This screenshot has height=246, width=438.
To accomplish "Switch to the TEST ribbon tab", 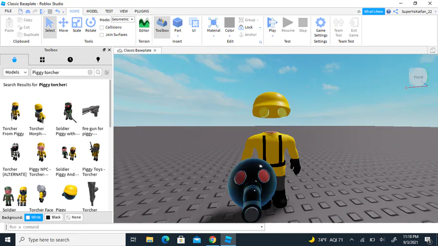I will (x=109, y=11).
